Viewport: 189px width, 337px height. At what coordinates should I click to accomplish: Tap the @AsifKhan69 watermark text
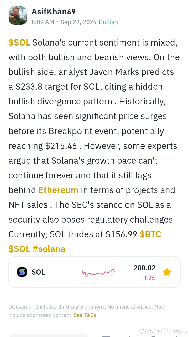click(167, 331)
